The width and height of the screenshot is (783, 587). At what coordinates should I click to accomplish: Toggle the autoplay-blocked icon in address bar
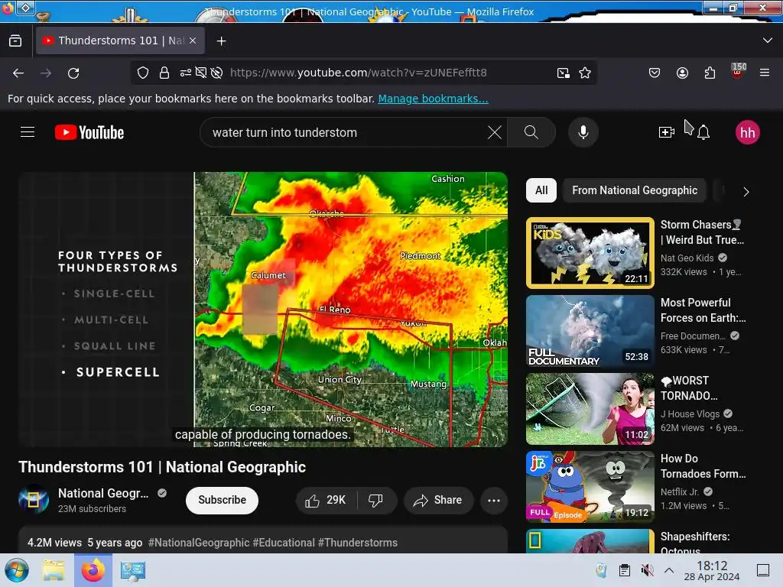216,73
